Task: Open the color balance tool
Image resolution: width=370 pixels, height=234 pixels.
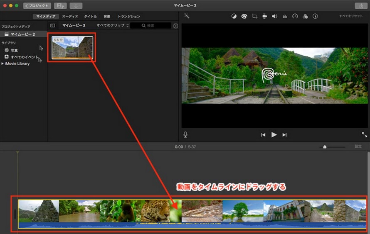Action: click(234, 16)
